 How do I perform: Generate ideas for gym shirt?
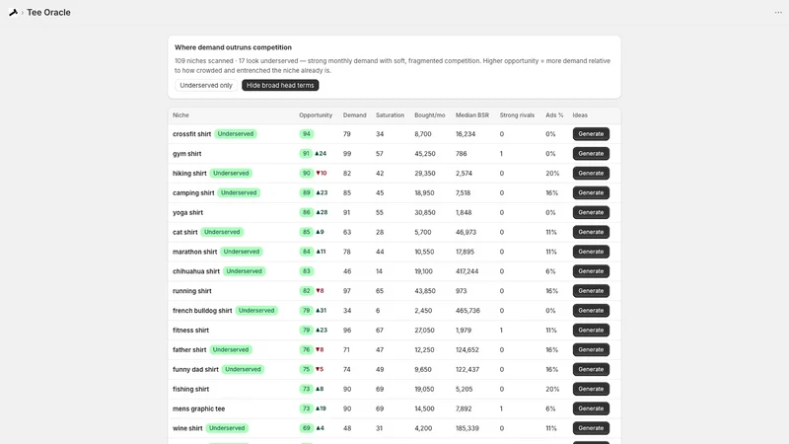tap(591, 154)
